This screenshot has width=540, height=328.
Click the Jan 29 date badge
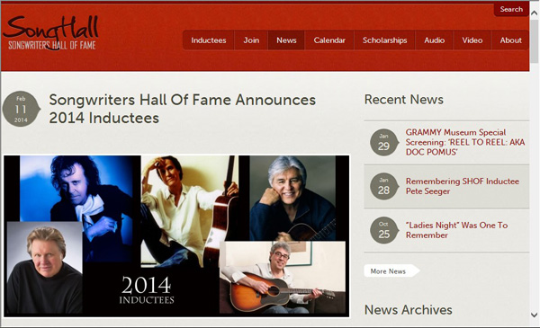(384, 142)
